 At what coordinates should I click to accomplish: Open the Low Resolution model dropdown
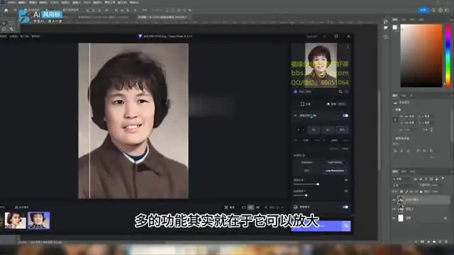(335, 171)
